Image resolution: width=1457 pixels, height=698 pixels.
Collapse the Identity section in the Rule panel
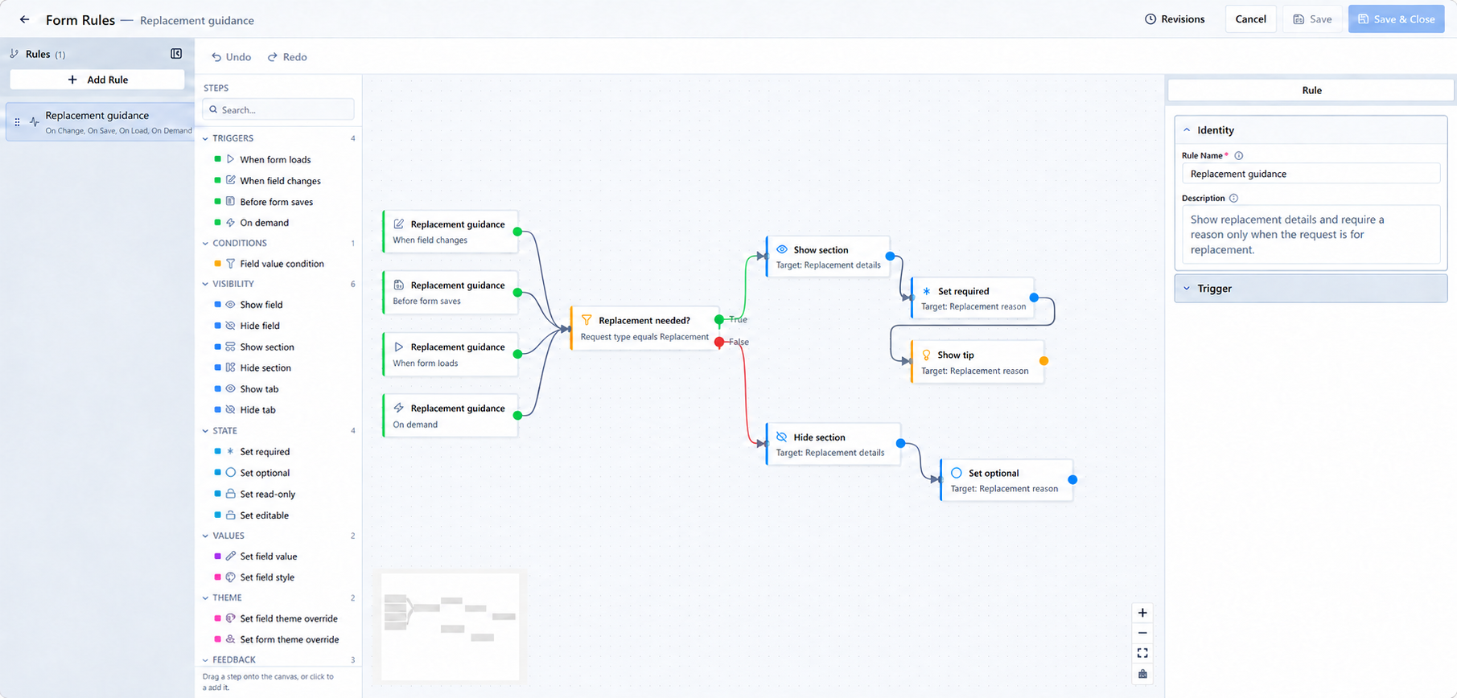[1187, 129]
